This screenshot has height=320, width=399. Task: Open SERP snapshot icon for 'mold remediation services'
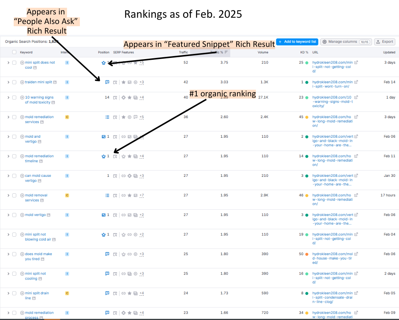pyautogui.click(x=115, y=117)
